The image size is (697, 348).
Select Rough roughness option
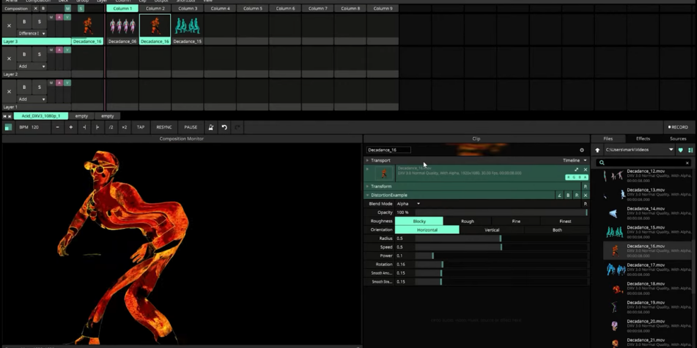click(x=467, y=221)
